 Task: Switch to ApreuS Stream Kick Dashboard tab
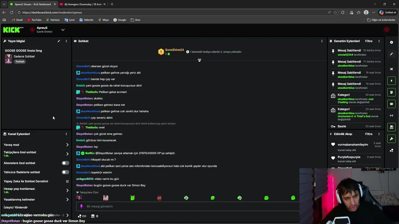pyautogui.click(x=32, y=4)
